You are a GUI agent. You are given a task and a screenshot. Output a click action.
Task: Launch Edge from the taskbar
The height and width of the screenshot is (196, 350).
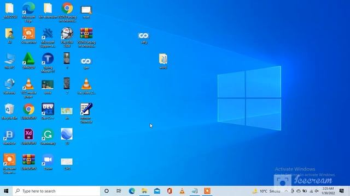coord(132,191)
